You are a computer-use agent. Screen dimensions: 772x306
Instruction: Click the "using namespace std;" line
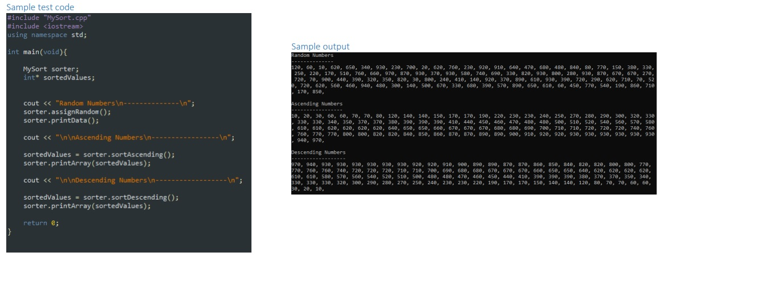tap(47, 35)
